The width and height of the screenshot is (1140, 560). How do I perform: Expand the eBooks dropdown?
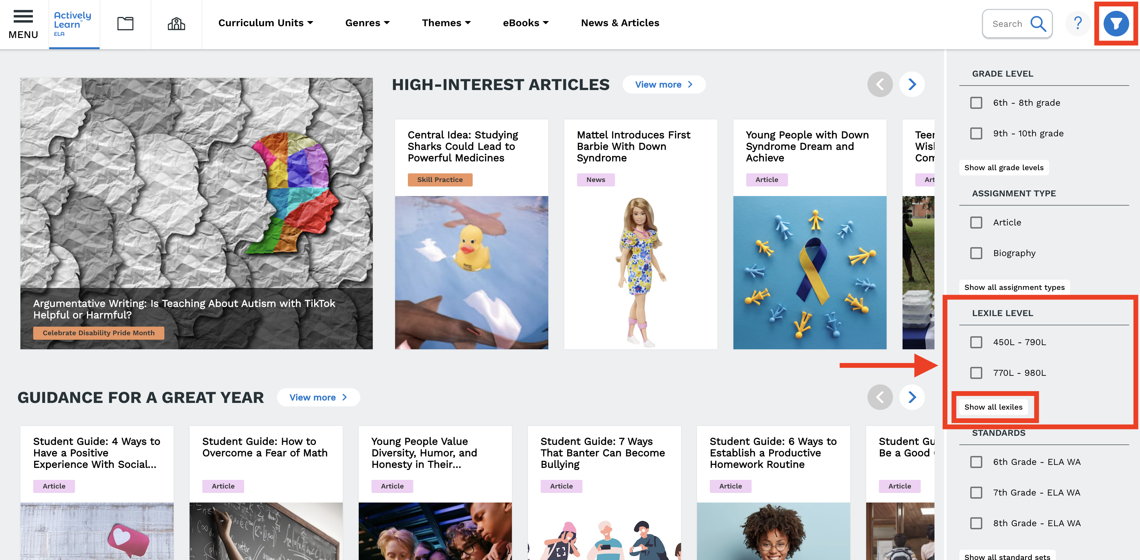pos(526,23)
